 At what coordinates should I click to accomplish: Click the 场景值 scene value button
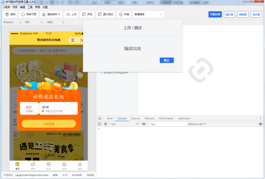click(90, 175)
